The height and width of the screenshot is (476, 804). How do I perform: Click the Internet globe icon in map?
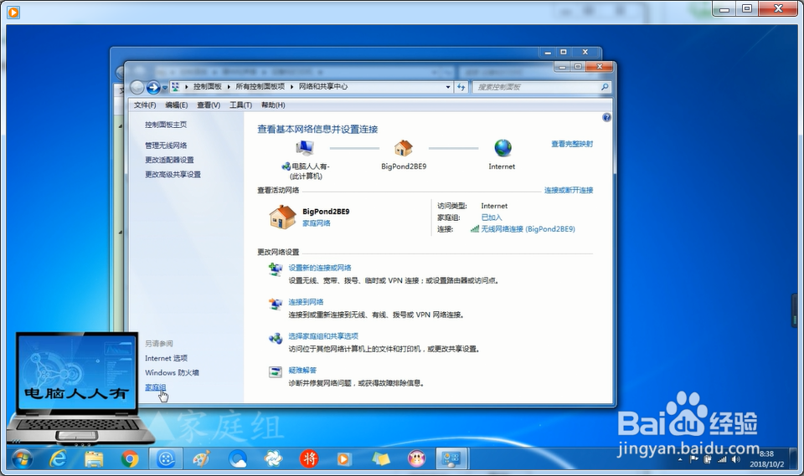[503, 148]
